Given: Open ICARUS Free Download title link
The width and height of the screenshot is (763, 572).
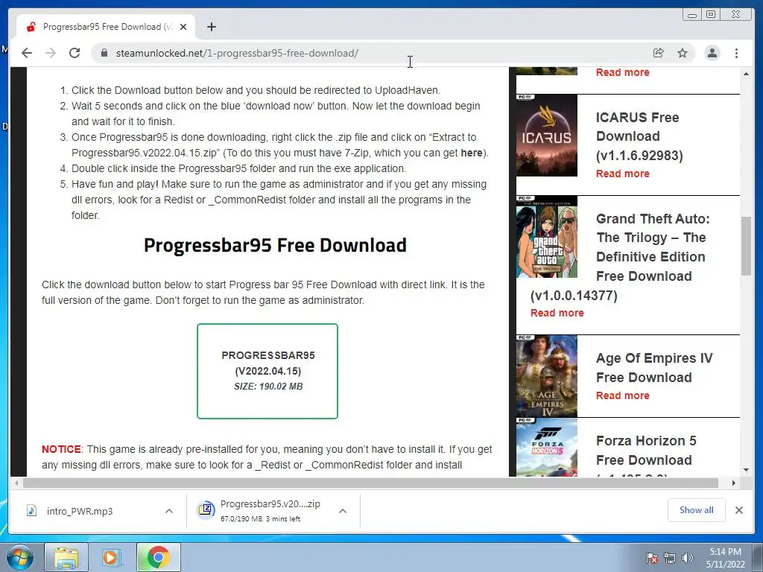Looking at the screenshot, I should click(x=639, y=136).
